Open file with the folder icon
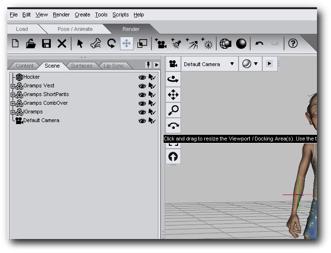This screenshot has height=253, width=331. [30, 43]
